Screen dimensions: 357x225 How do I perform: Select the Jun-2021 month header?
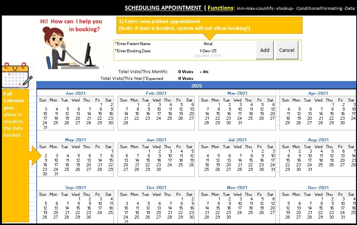(156, 140)
